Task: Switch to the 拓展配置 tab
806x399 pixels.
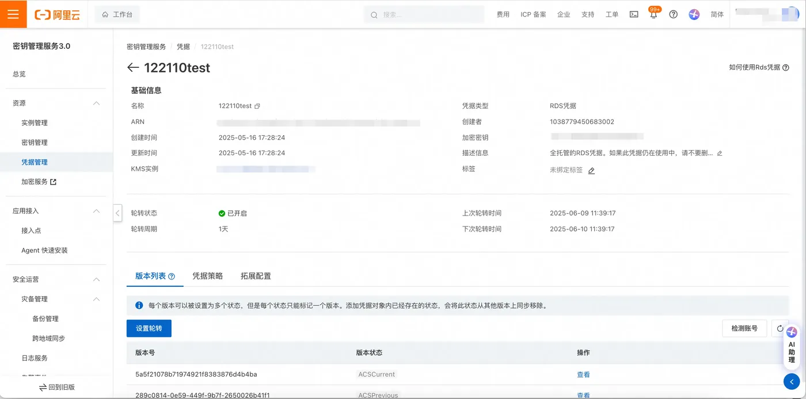Action: (x=256, y=276)
